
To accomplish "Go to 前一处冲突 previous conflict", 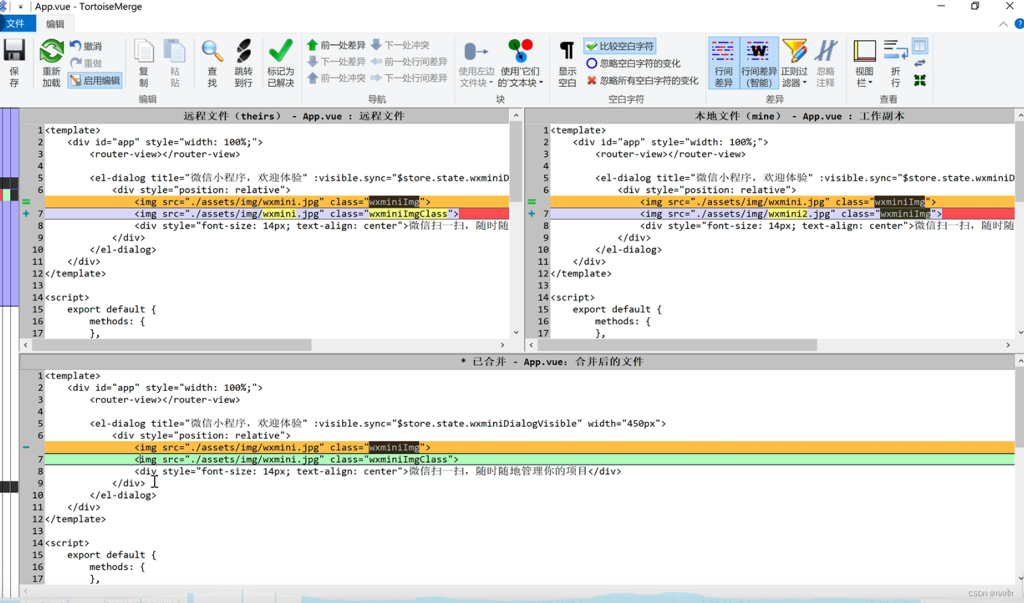I will (337, 78).
